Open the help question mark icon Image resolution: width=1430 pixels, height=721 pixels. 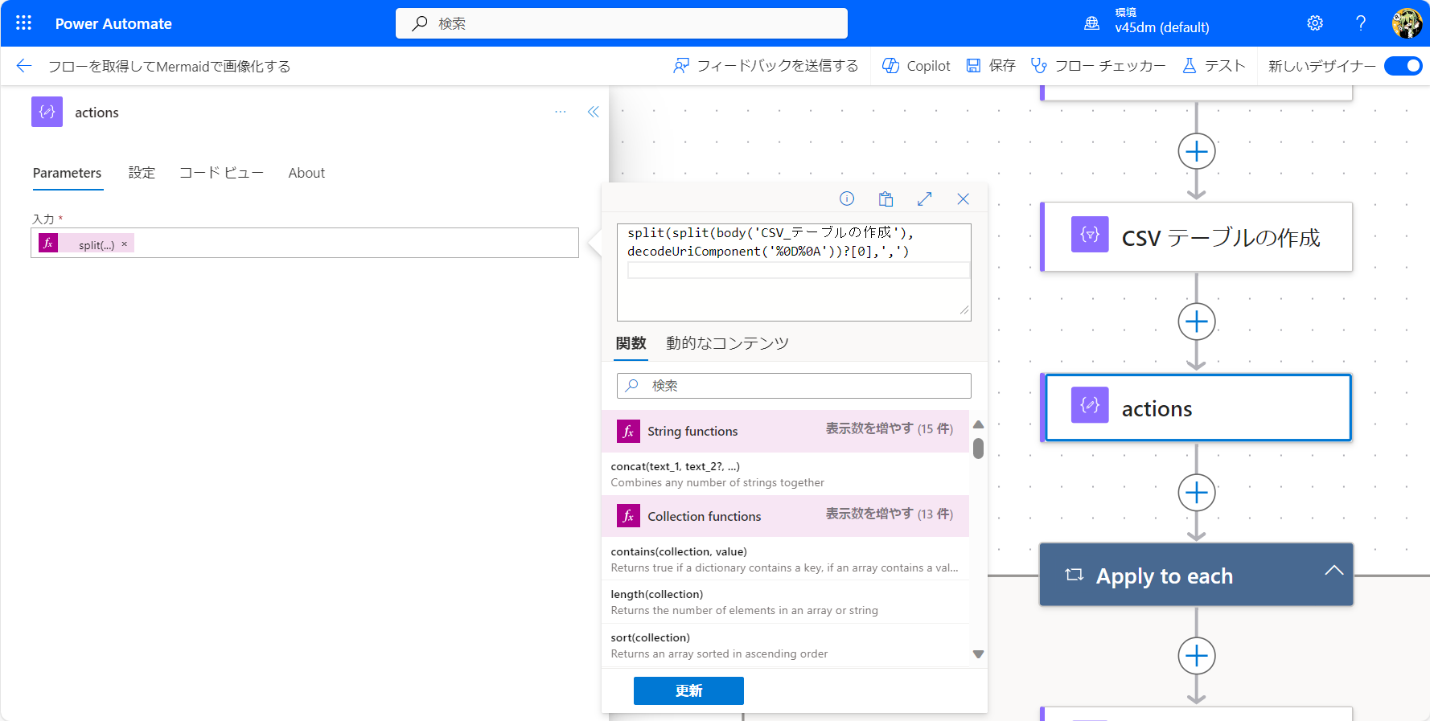pyautogui.click(x=1361, y=23)
